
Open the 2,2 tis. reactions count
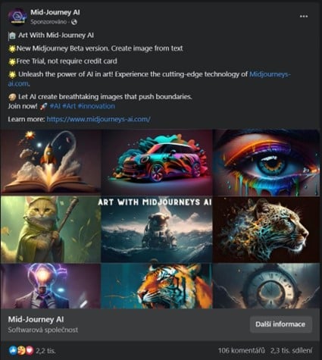pyautogui.click(x=45, y=351)
